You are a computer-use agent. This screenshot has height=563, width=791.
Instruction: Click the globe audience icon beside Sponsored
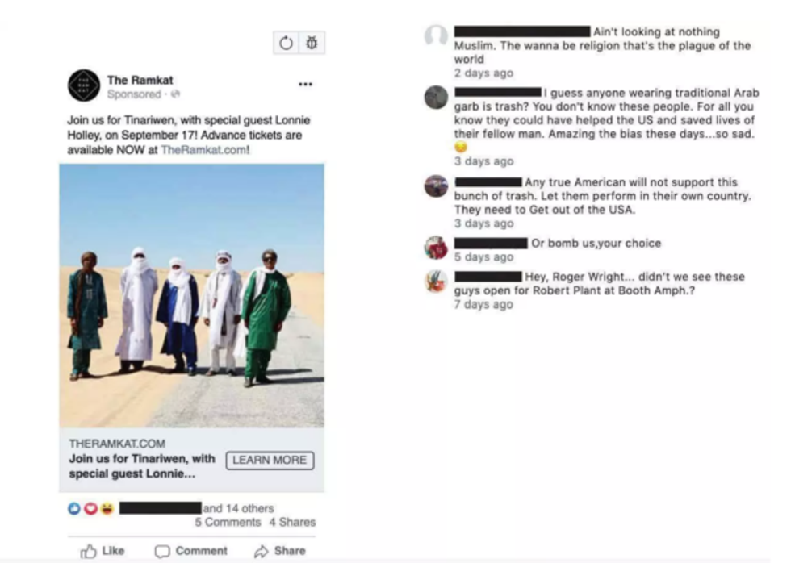(176, 94)
